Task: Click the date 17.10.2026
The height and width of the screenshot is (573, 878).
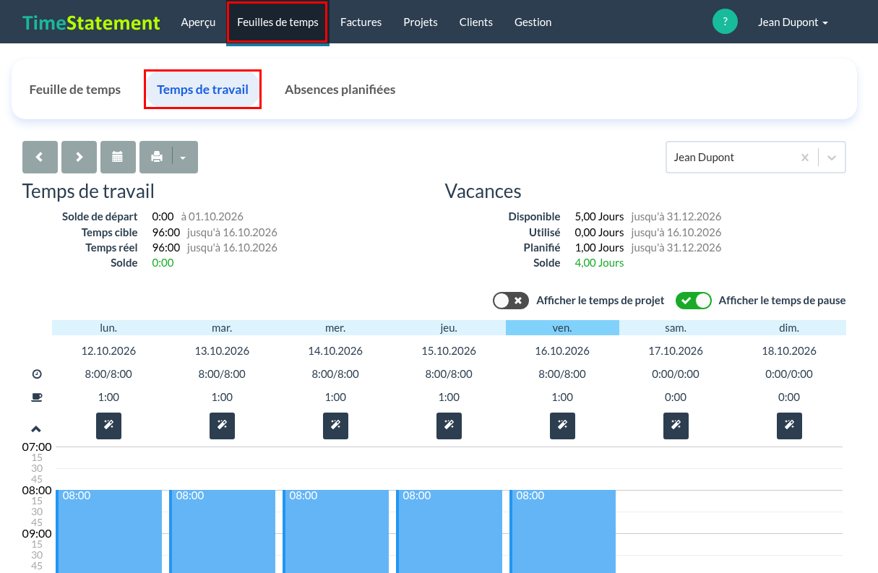Action: click(x=676, y=351)
